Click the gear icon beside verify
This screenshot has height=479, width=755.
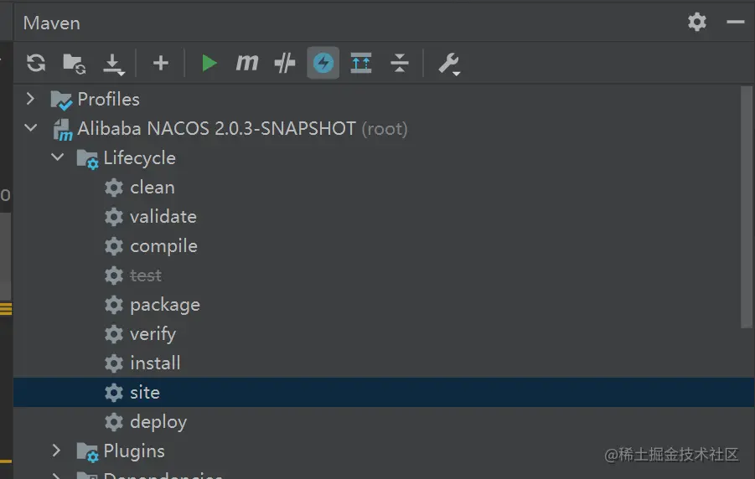point(114,334)
